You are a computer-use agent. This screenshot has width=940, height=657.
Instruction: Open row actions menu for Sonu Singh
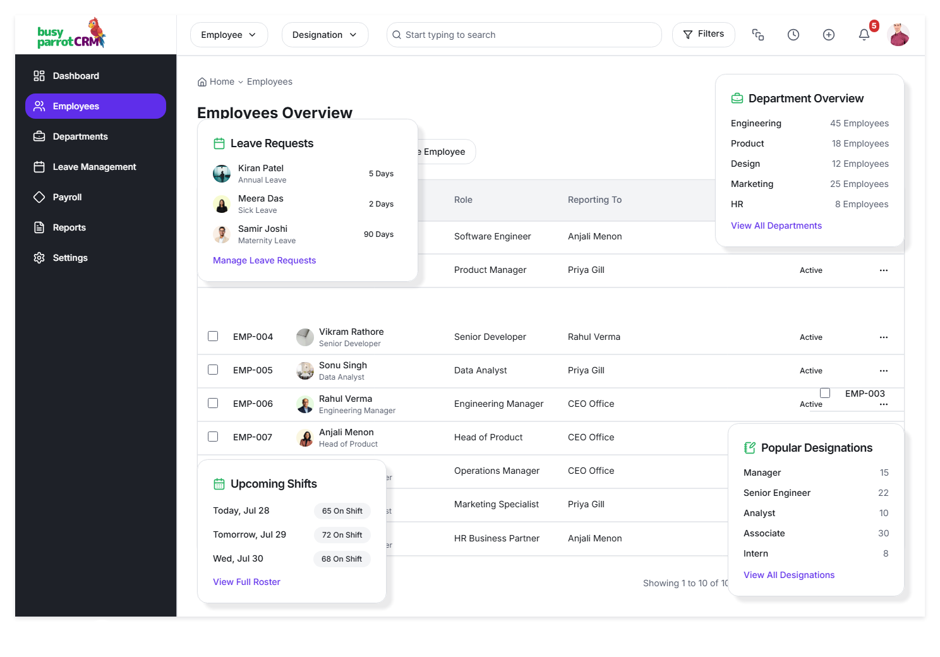pyautogui.click(x=883, y=371)
